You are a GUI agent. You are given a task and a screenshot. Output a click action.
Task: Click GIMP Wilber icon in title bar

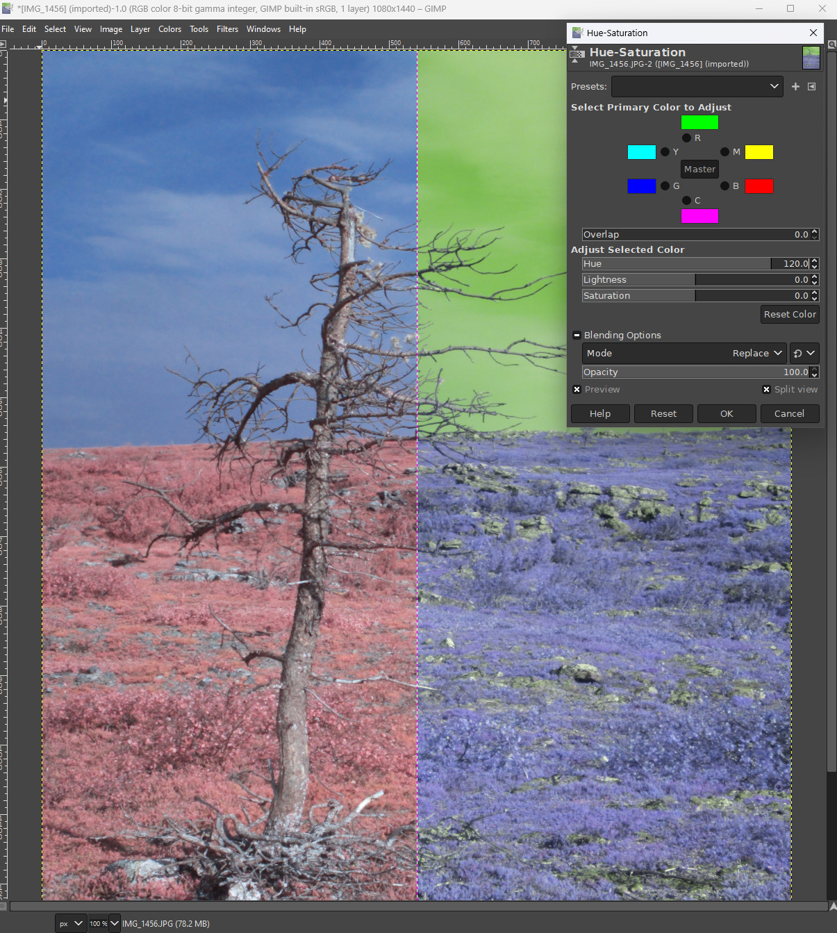coord(8,8)
